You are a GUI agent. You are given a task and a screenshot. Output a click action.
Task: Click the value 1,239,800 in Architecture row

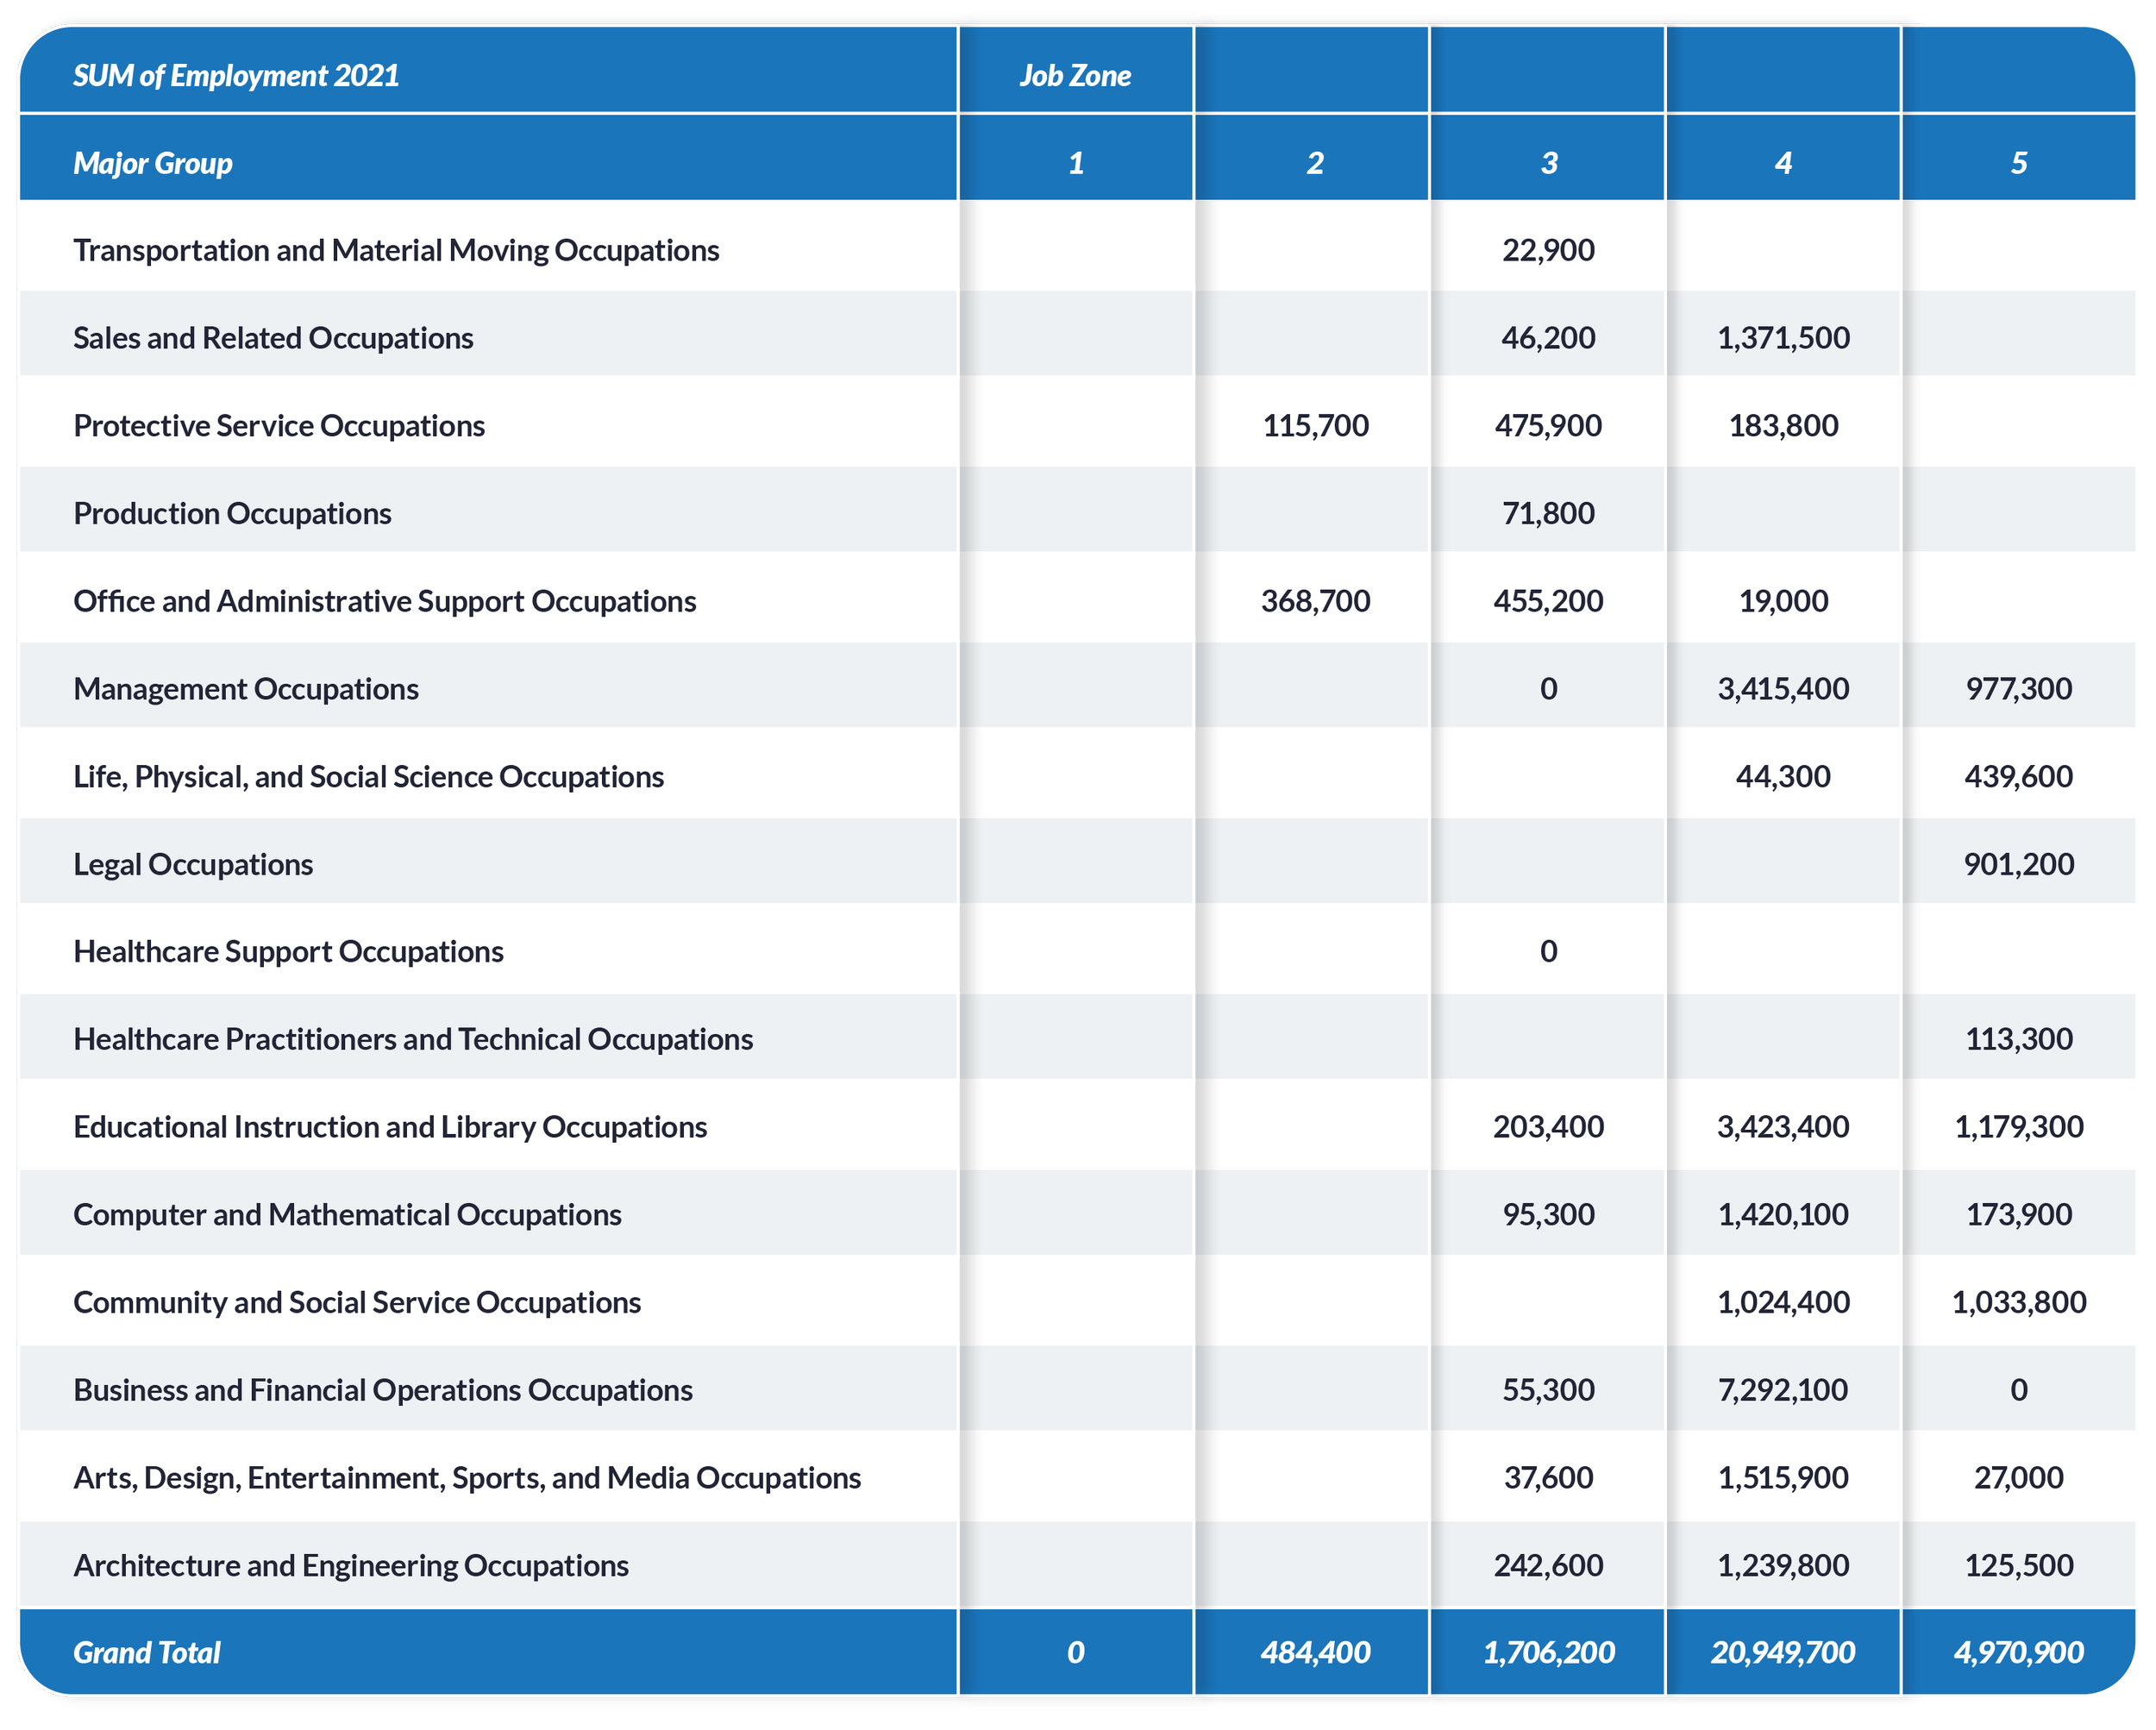[1783, 1565]
